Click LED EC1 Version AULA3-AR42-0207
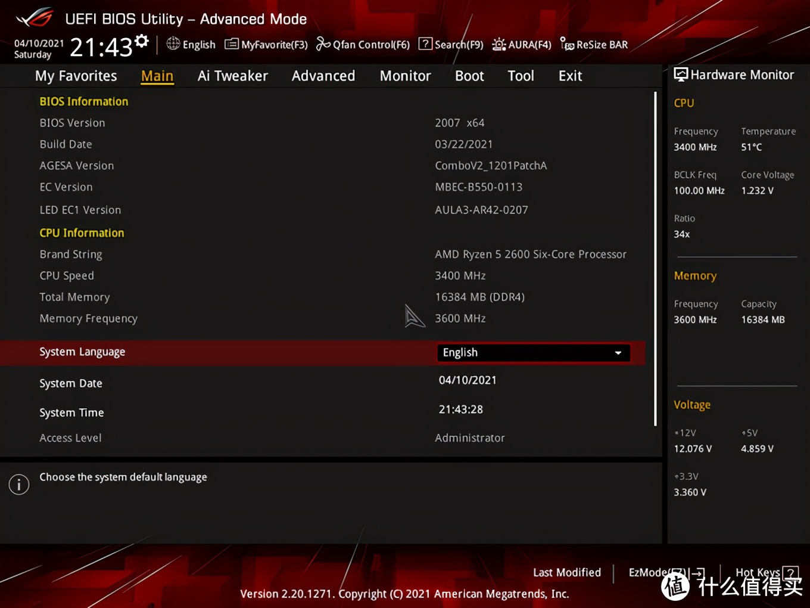810x608 pixels. click(481, 210)
